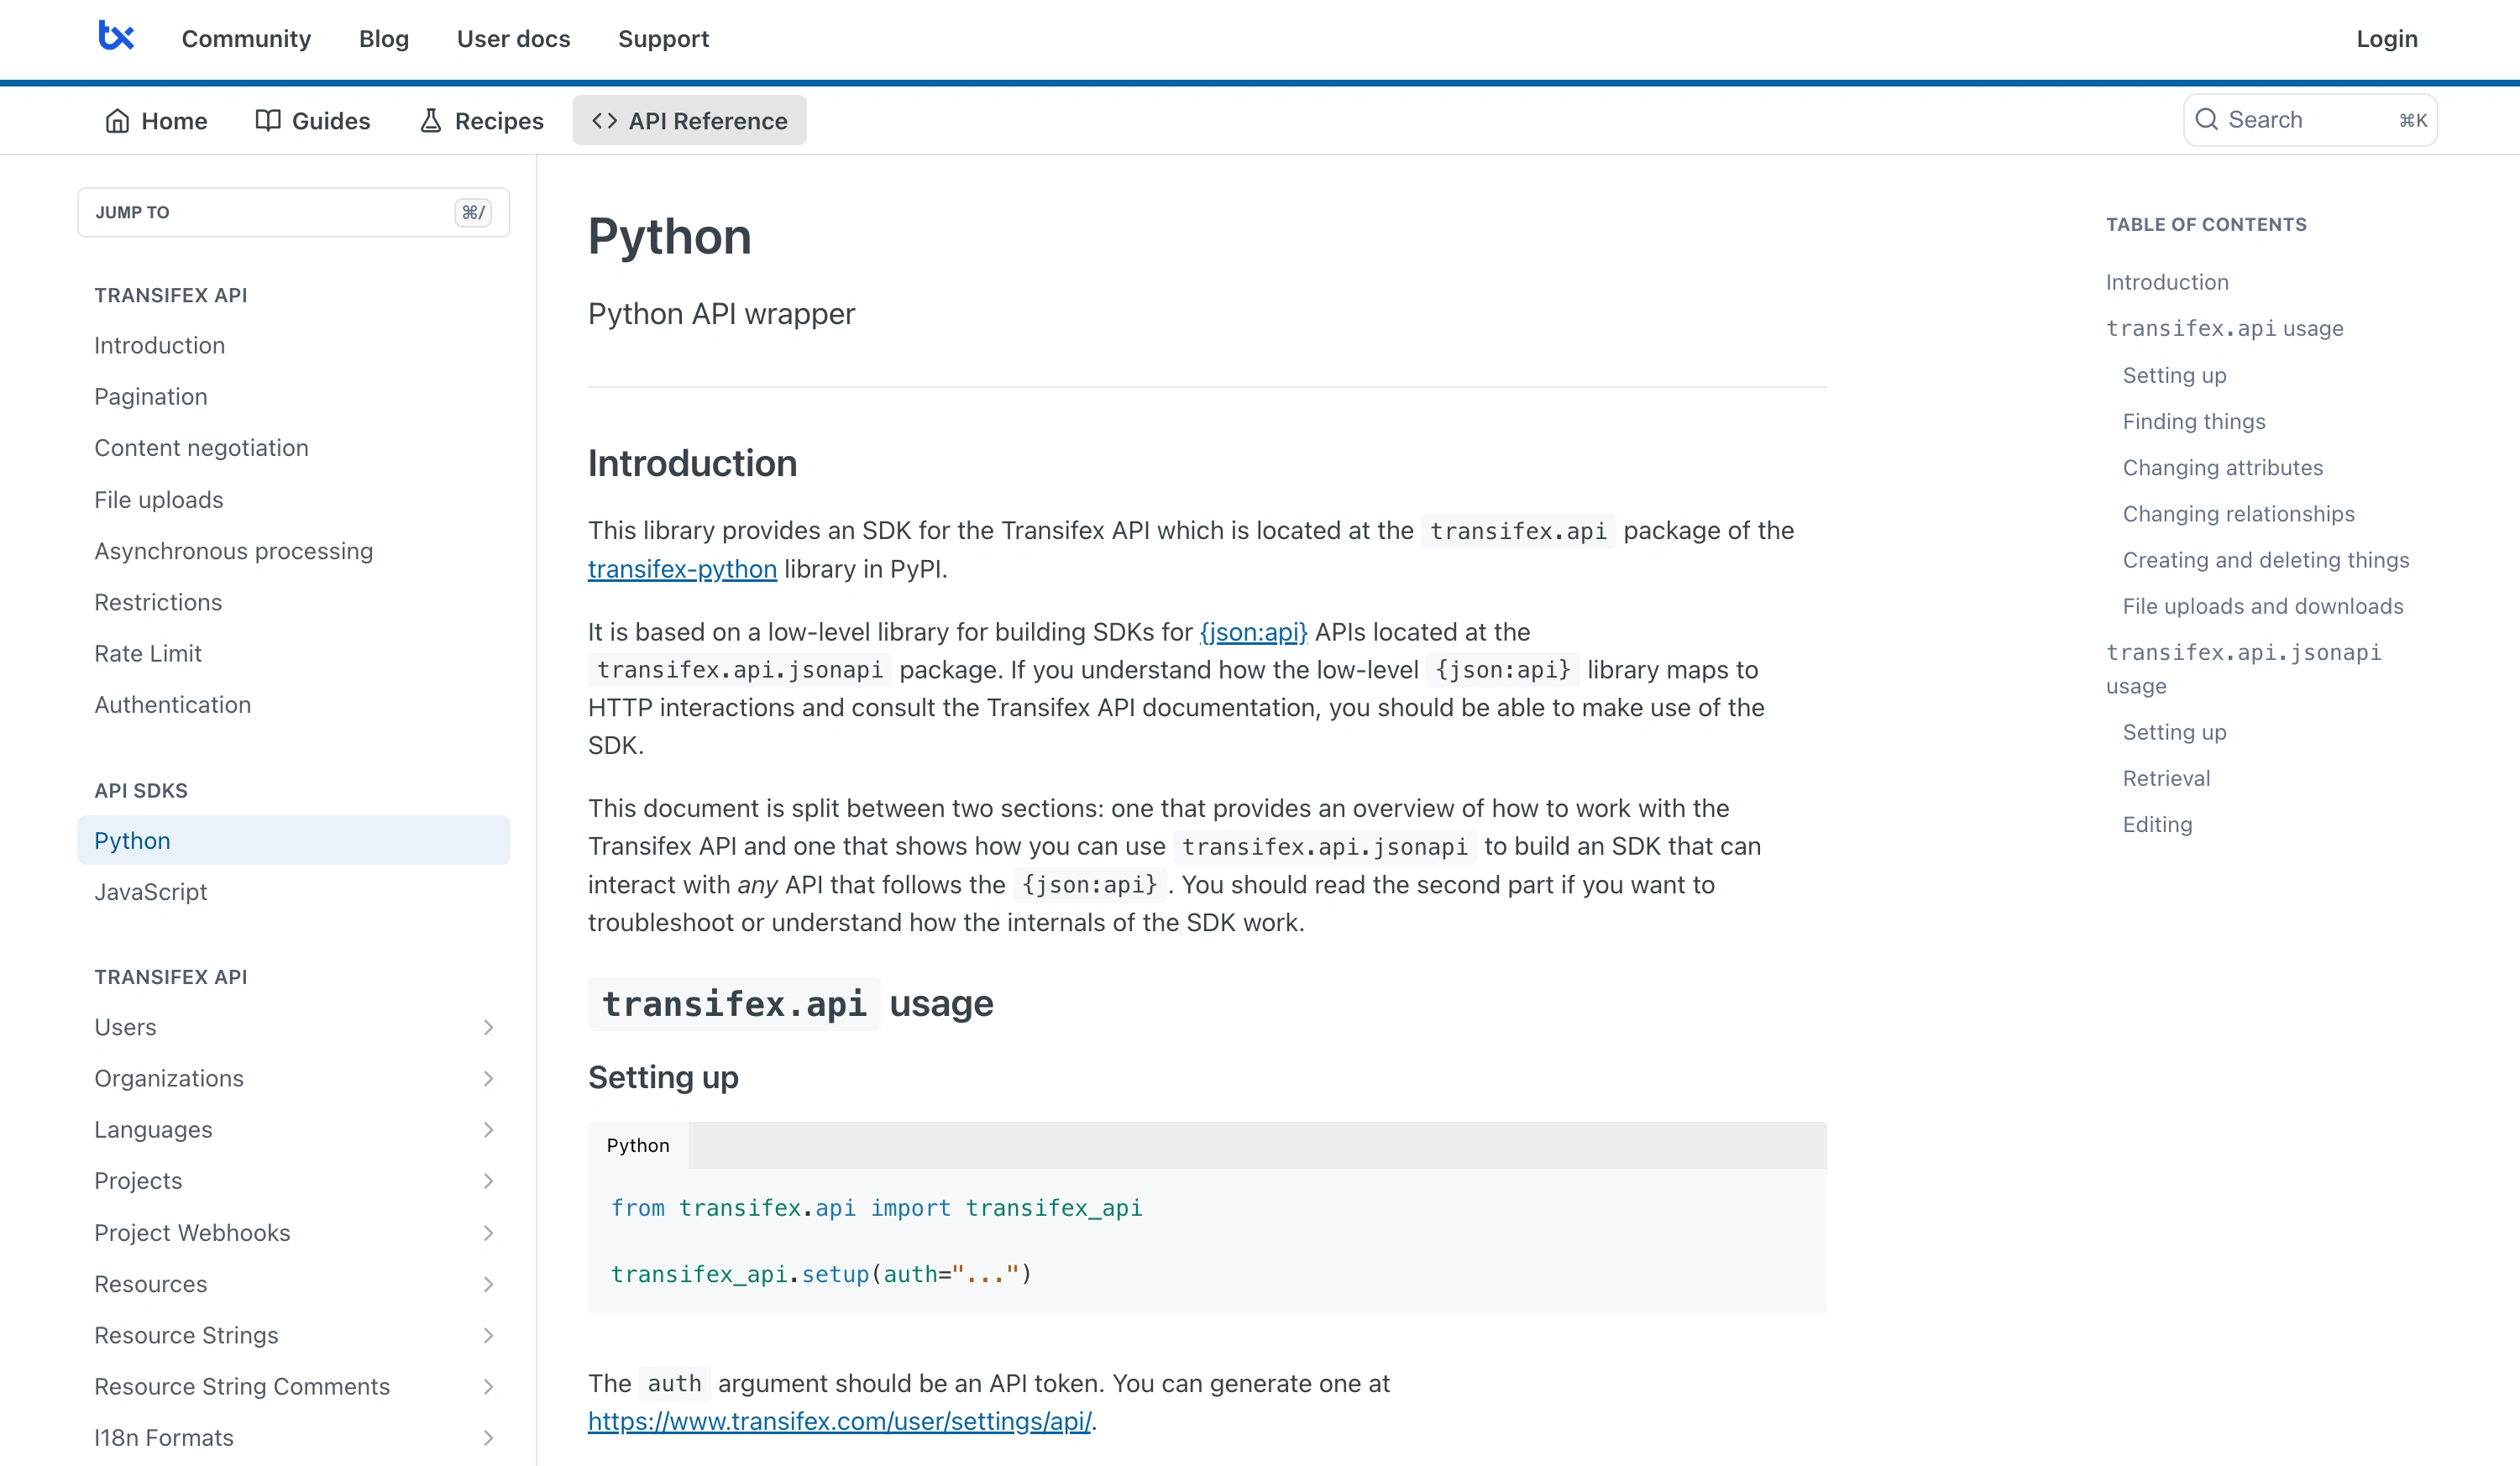Viewport: 2520px width, 1466px height.
Task: Expand the Resource Strings chevron
Action: [x=488, y=1336]
